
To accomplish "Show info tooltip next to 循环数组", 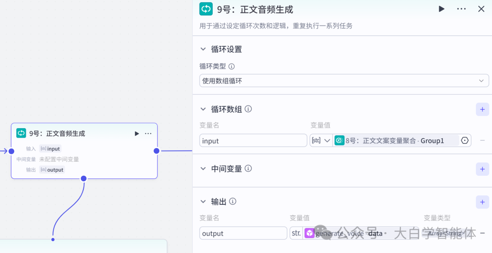I will [x=248, y=109].
